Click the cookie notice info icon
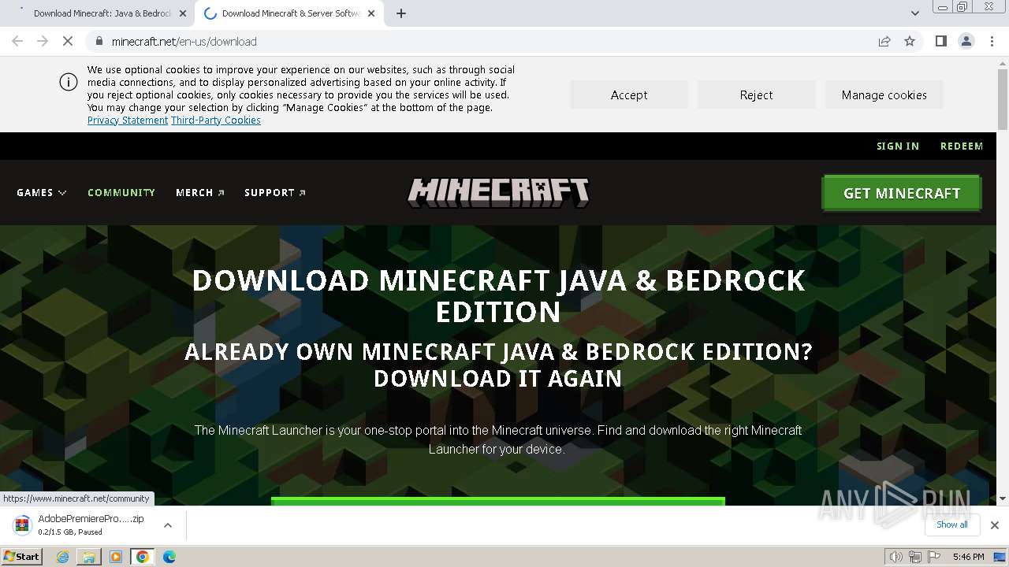This screenshot has height=567, width=1009. (69, 82)
